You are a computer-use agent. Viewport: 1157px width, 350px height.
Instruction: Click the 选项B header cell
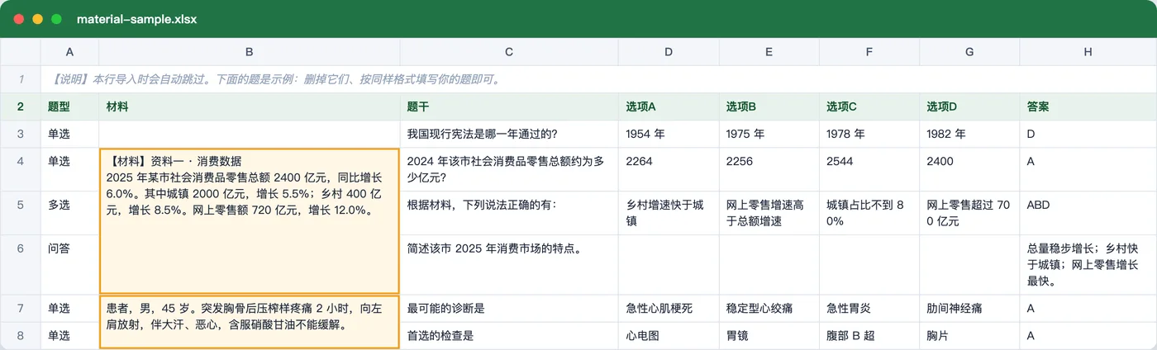click(769, 106)
